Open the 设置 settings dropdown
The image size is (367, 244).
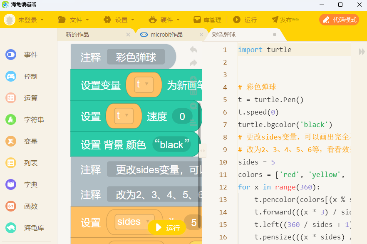[x=119, y=20]
